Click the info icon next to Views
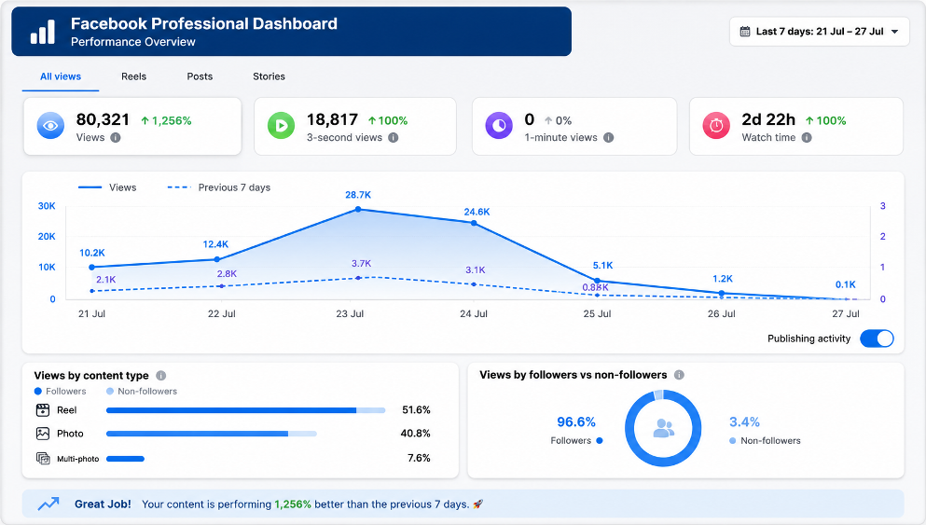Image resolution: width=926 pixels, height=525 pixels. (x=116, y=138)
